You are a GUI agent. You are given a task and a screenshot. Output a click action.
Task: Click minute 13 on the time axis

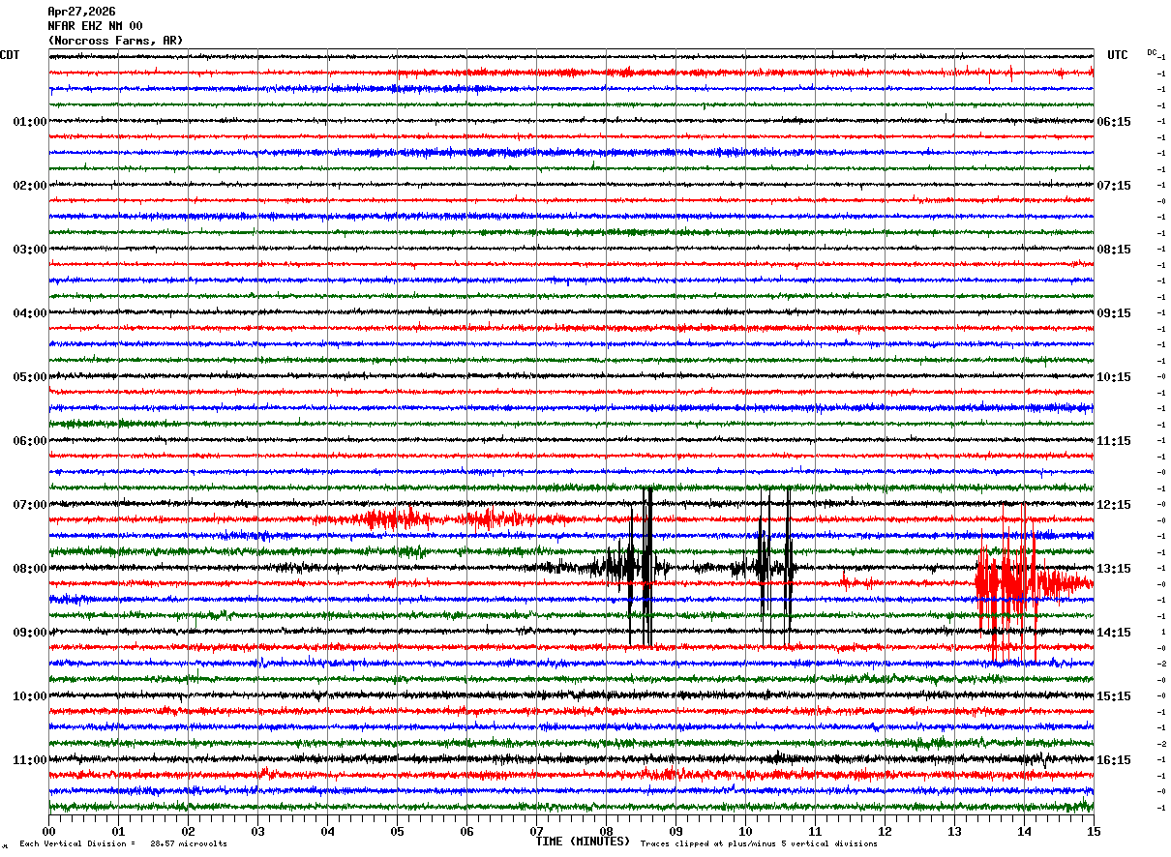(954, 831)
